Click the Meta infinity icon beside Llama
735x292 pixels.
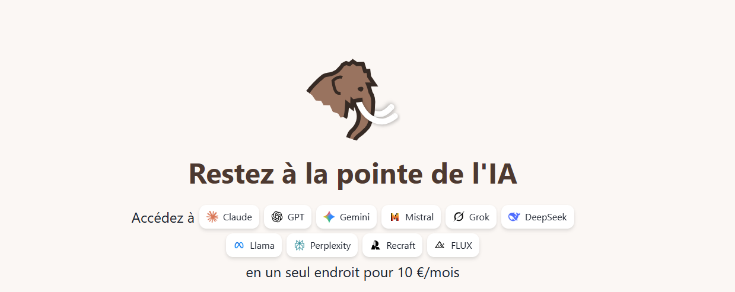[x=239, y=245]
